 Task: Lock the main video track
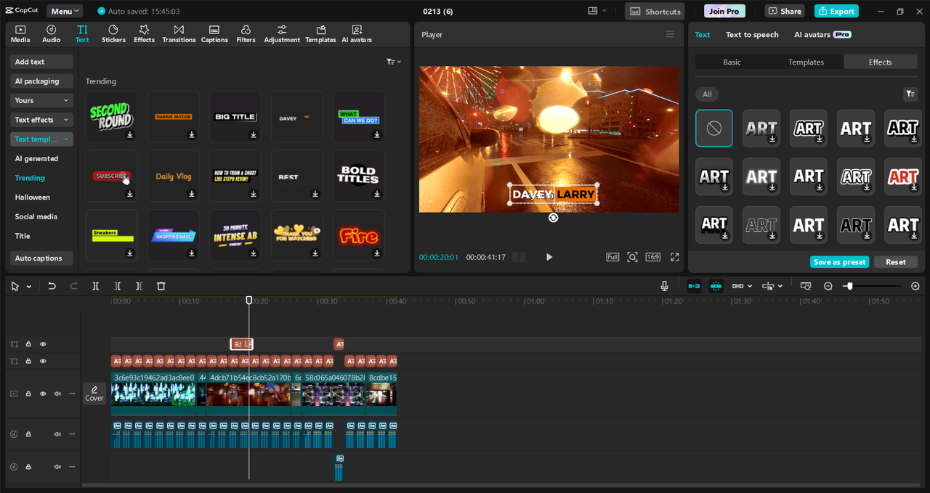28,394
